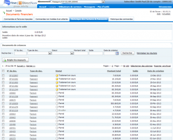
Task: Click the Fermé status circle for document 100682
Action: [x=57, y=93]
